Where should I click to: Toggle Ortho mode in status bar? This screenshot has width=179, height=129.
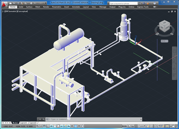click(x=48, y=126)
